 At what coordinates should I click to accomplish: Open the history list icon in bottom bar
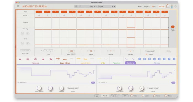[116, 96]
